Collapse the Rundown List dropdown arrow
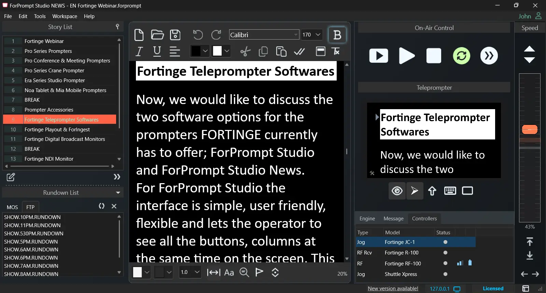 click(x=118, y=193)
